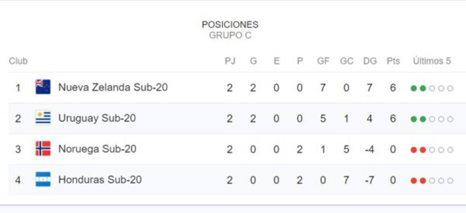Click Noruega's first red result dot
Screen dimensions: 466x213
pos(414,150)
